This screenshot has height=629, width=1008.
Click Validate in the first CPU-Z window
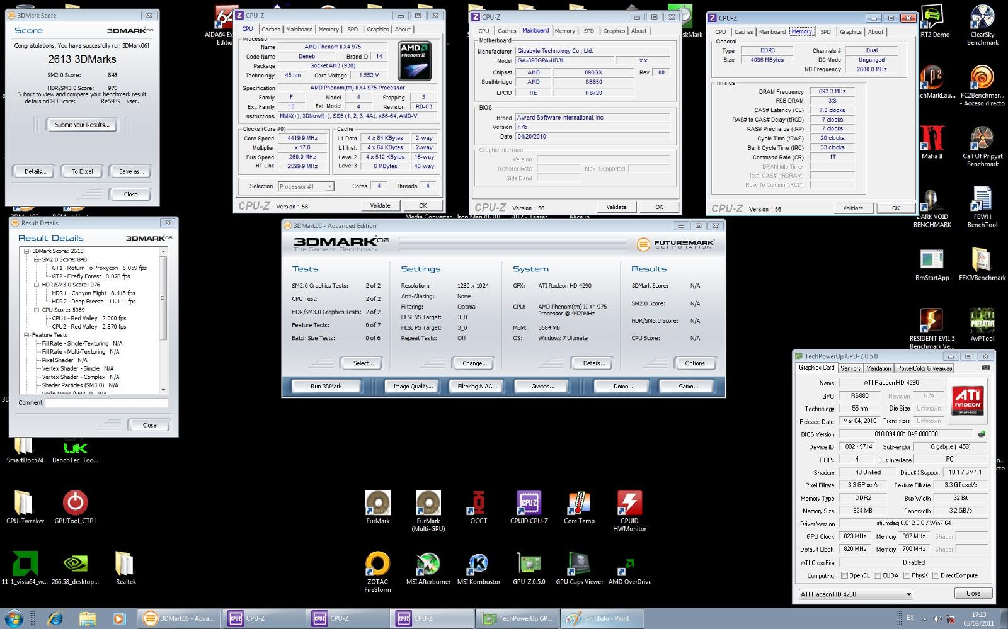click(x=380, y=205)
